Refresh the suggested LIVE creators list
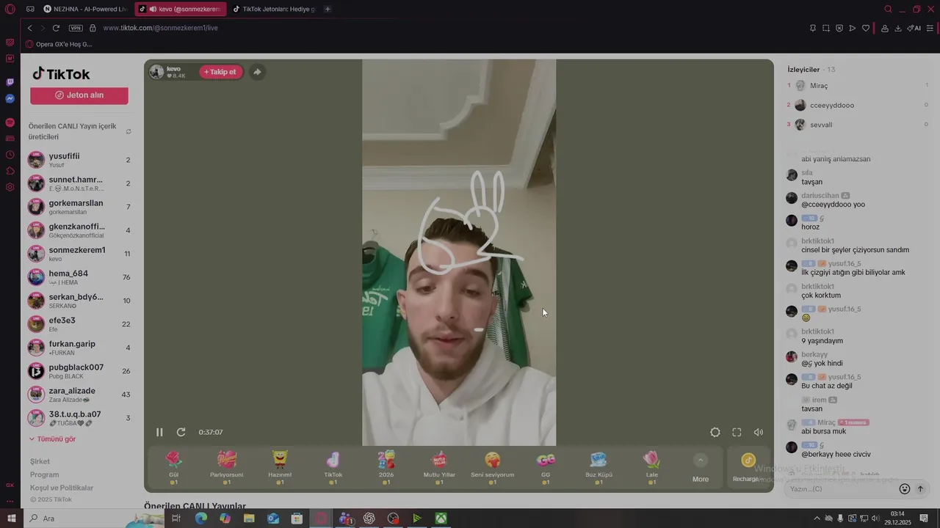The height and width of the screenshot is (528, 940). pos(129,132)
